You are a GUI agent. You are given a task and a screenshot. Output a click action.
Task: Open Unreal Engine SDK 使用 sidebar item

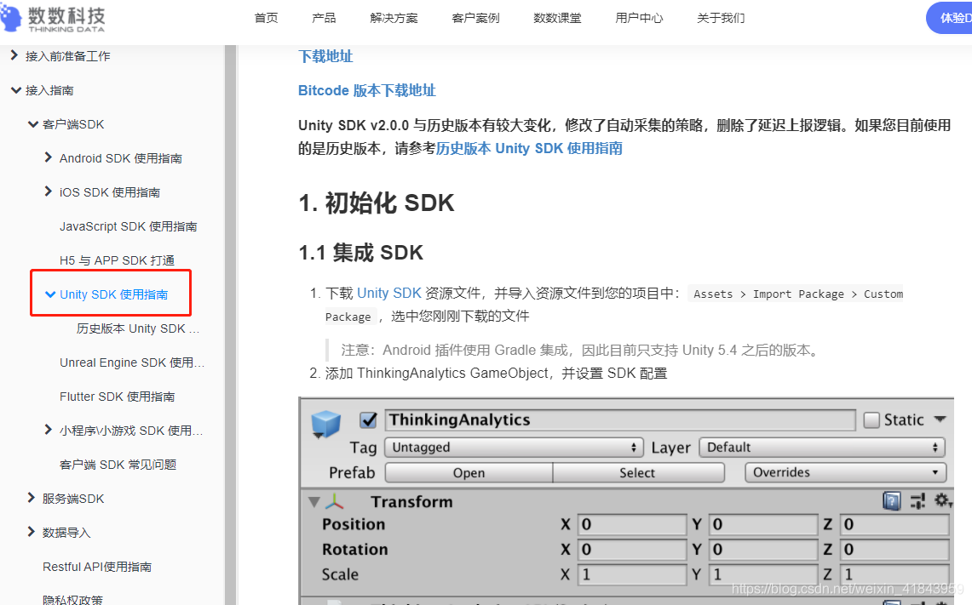132,362
